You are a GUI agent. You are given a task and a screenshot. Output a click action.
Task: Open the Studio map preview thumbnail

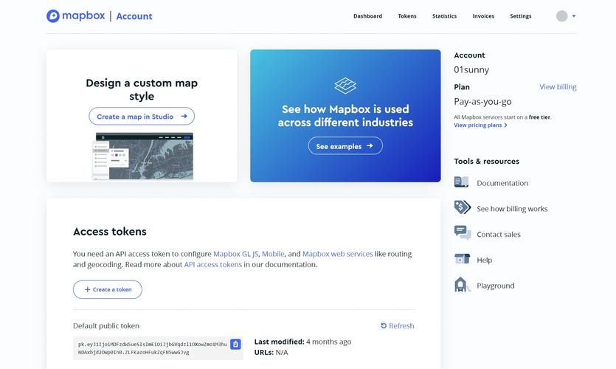tap(142, 156)
